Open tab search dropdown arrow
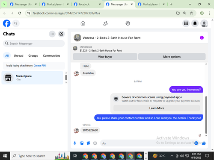The image size is (214, 160). (4, 4)
